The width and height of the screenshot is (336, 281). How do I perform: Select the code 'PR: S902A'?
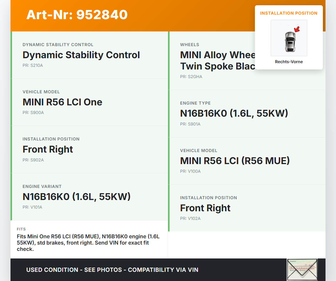click(33, 160)
